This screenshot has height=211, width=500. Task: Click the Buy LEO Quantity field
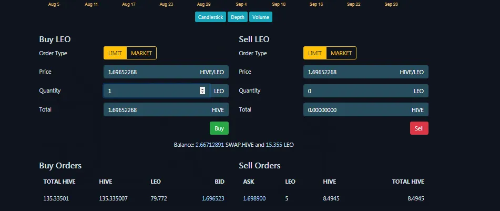[x=157, y=91]
